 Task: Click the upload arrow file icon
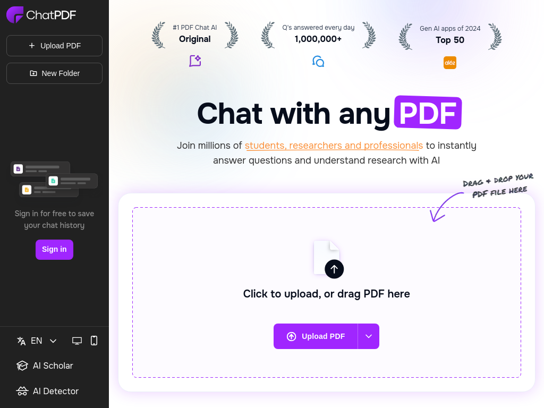(328, 259)
